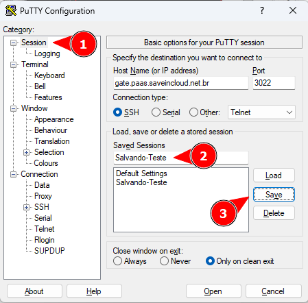Viewport: 308px width, 303px height.
Task: Click the Save session button
Action: [274, 195]
